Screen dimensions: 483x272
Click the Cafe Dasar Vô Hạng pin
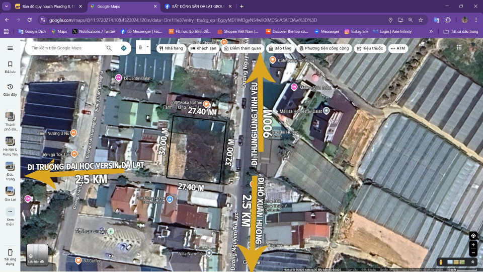click(x=272, y=60)
